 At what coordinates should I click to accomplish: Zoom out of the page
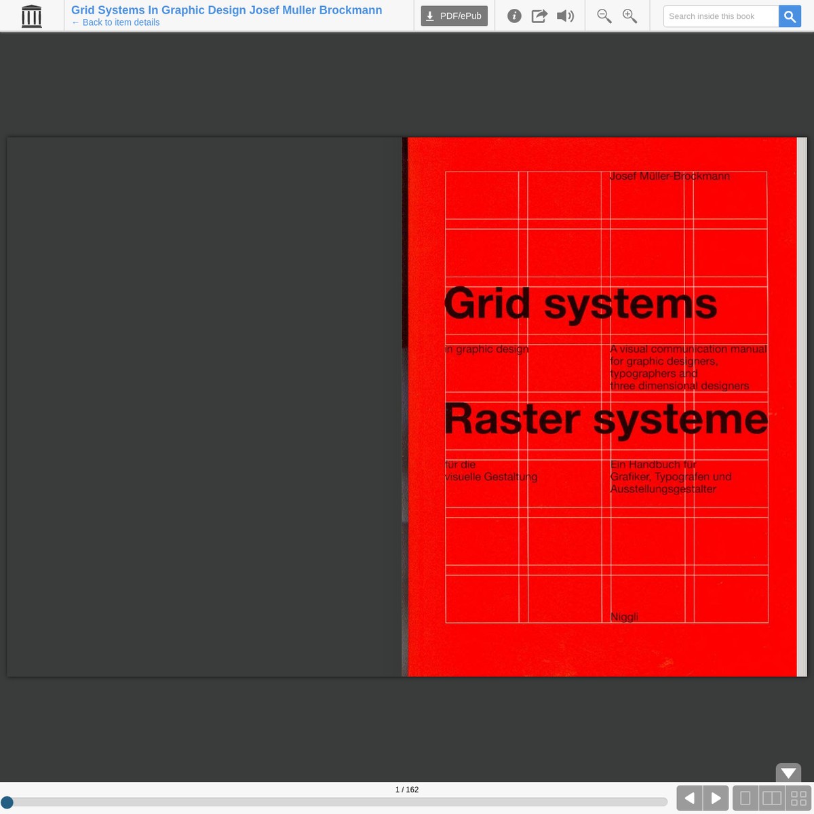coord(604,16)
